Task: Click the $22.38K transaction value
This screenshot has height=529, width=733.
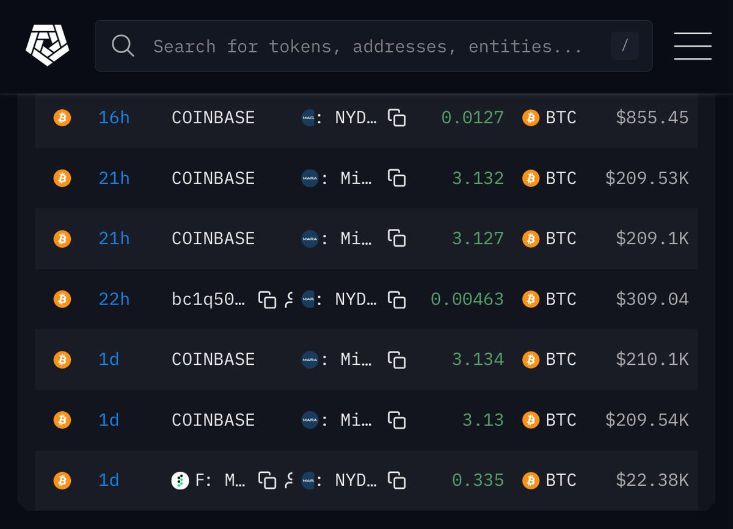Action: (652, 481)
